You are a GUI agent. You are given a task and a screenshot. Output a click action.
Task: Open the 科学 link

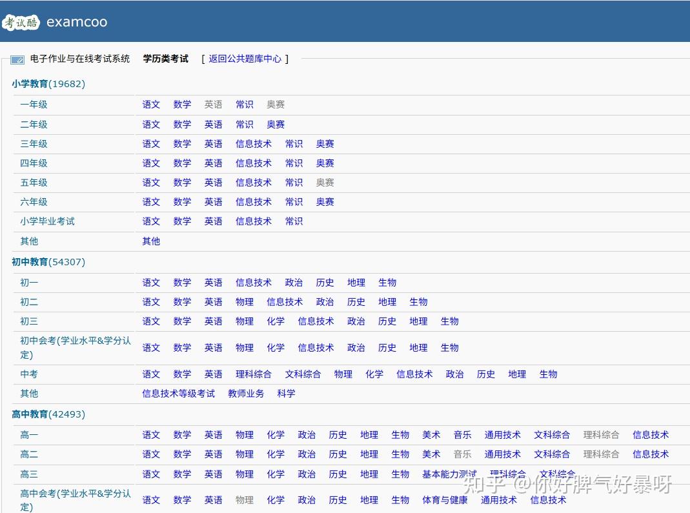286,394
